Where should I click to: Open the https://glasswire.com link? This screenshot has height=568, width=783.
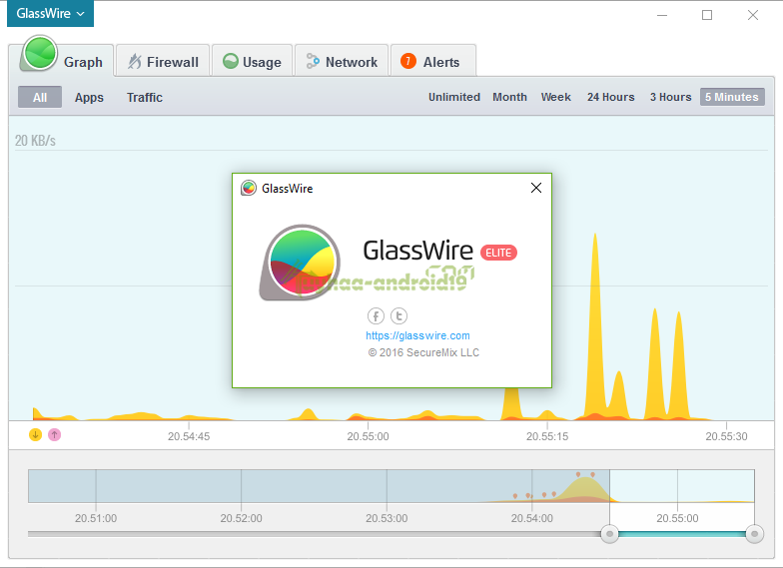coord(417,335)
